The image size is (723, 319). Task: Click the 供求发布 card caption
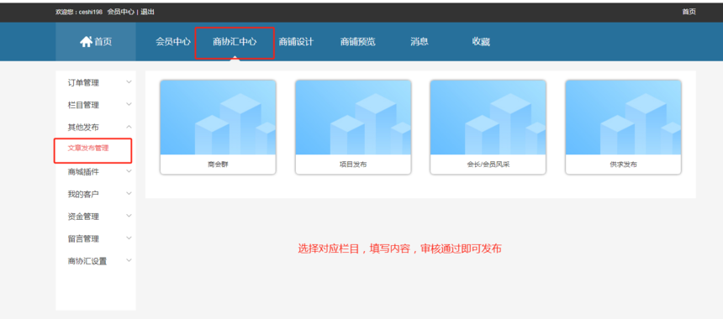click(x=624, y=165)
